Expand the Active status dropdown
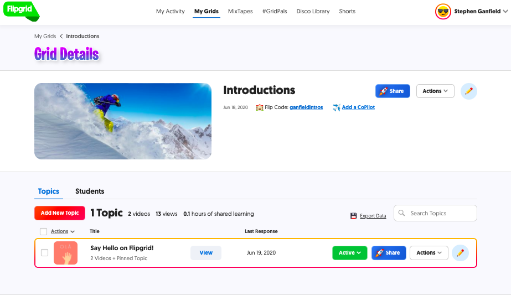Image resolution: width=511 pixels, height=295 pixels. coord(349,253)
